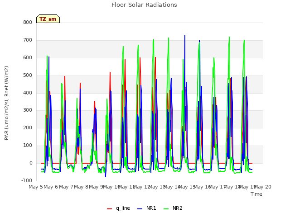Click the 200 y-axis tick value
Viewport: 290px width, 217px height.
28,128
